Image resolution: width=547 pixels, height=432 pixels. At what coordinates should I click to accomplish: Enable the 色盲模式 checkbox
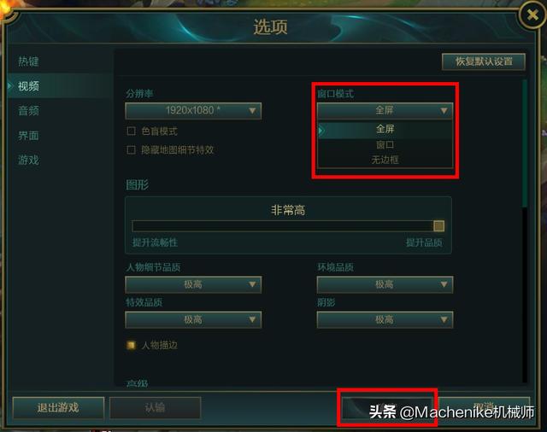pyautogui.click(x=131, y=131)
